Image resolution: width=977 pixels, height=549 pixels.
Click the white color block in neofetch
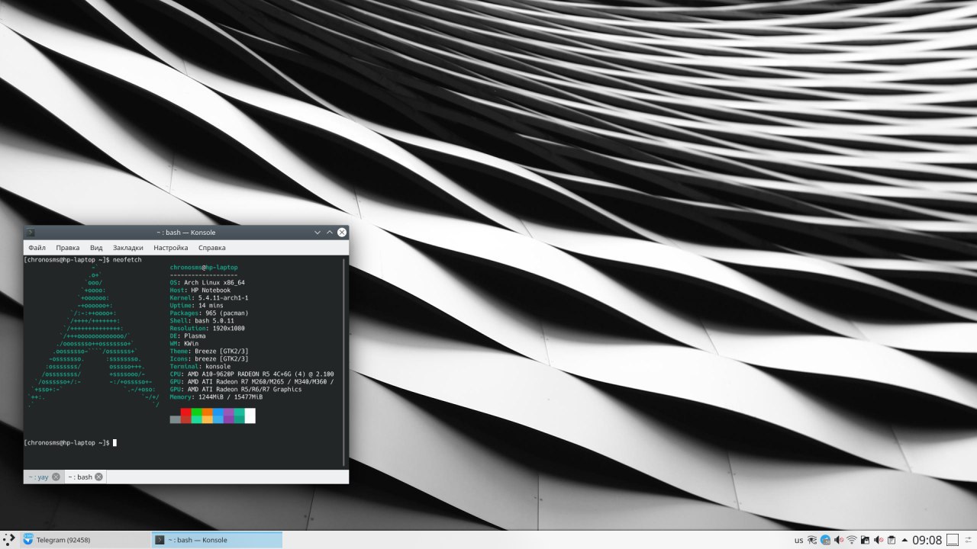click(250, 416)
